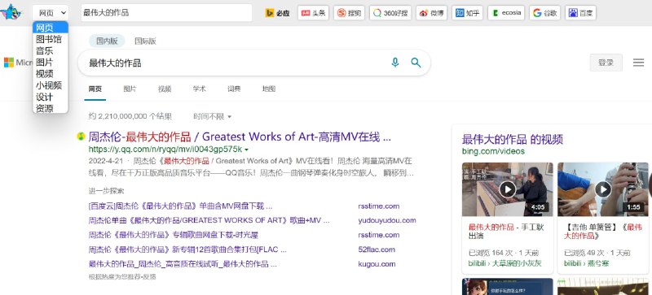This screenshot has height=295, width=652.
Task: Select 视频 option in dropdown list
Action: tap(51, 74)
